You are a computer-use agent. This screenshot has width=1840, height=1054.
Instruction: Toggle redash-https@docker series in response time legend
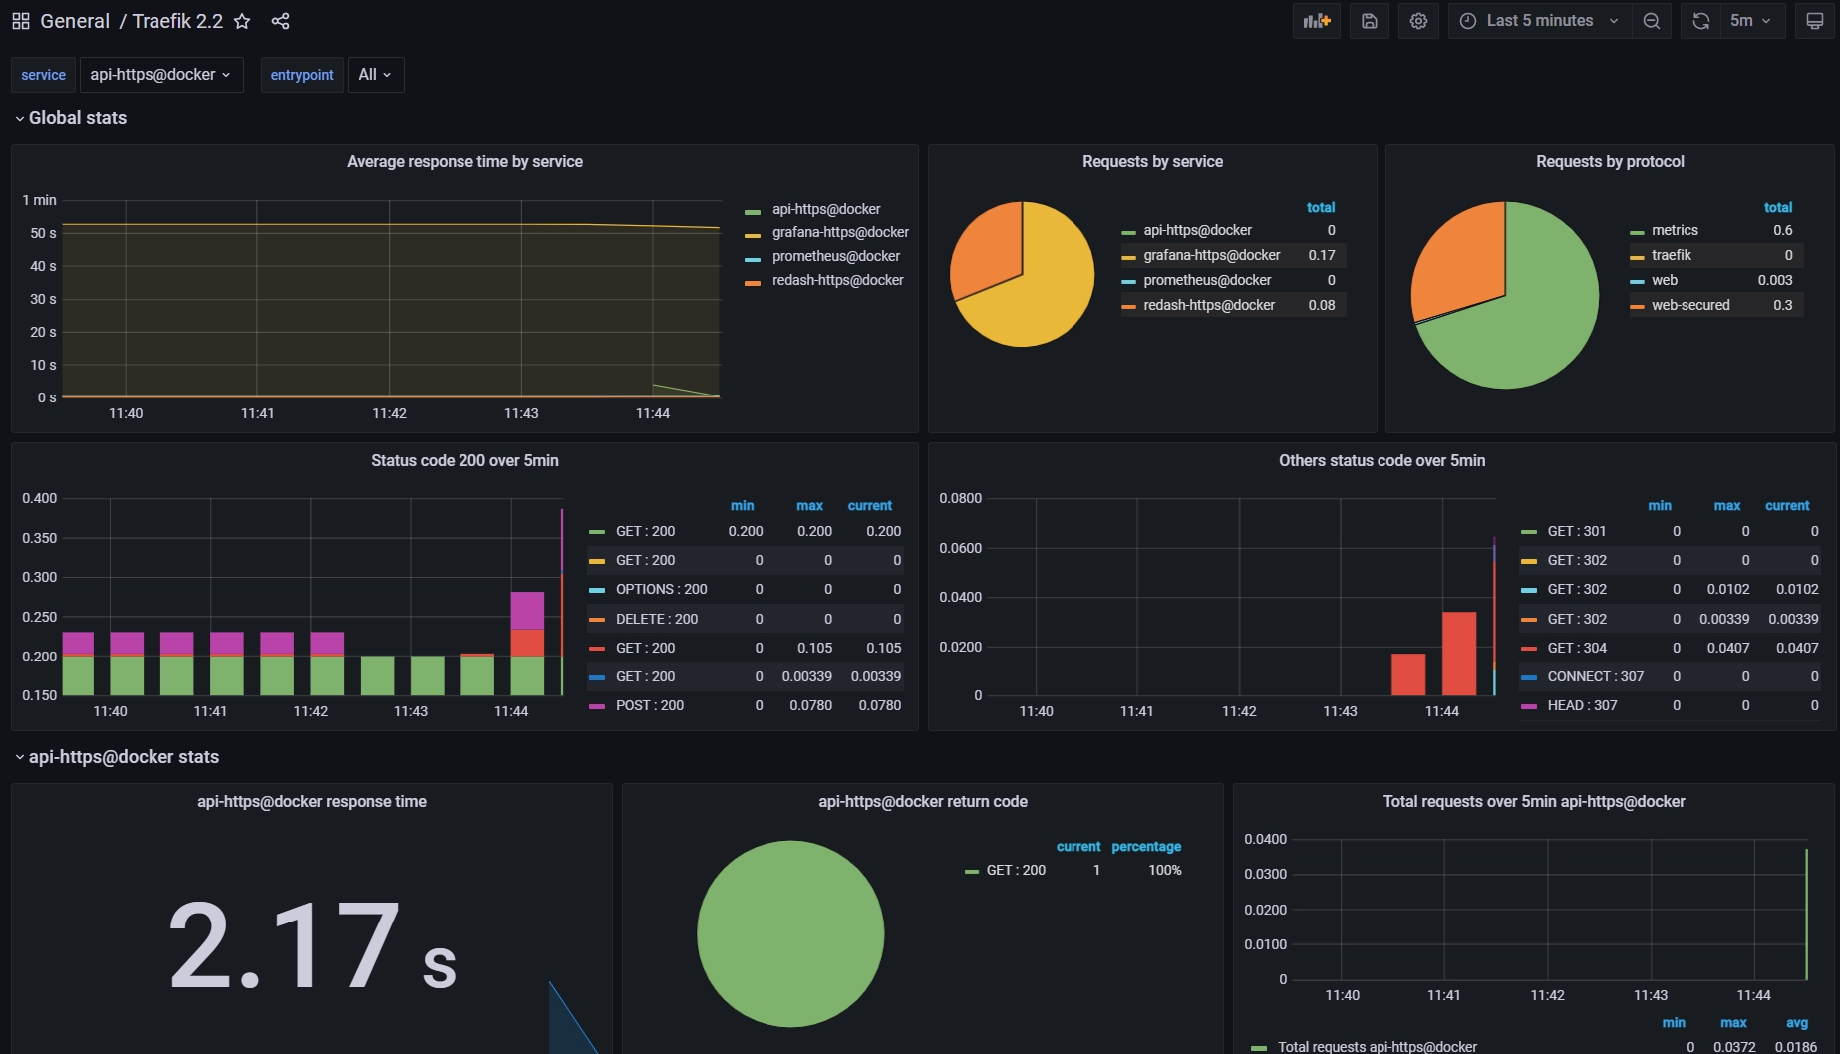837,280
